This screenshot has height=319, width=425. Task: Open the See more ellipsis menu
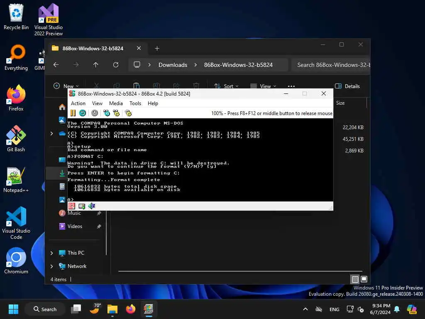tap(291, 86)
